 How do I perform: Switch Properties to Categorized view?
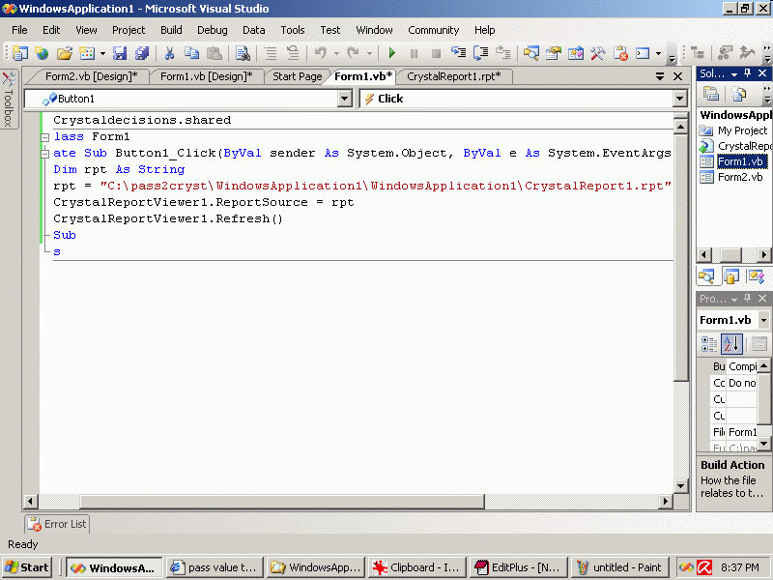709,344
